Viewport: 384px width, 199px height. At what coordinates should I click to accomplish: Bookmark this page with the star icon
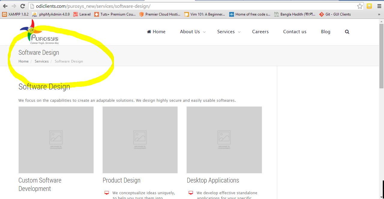click(360, 6)
